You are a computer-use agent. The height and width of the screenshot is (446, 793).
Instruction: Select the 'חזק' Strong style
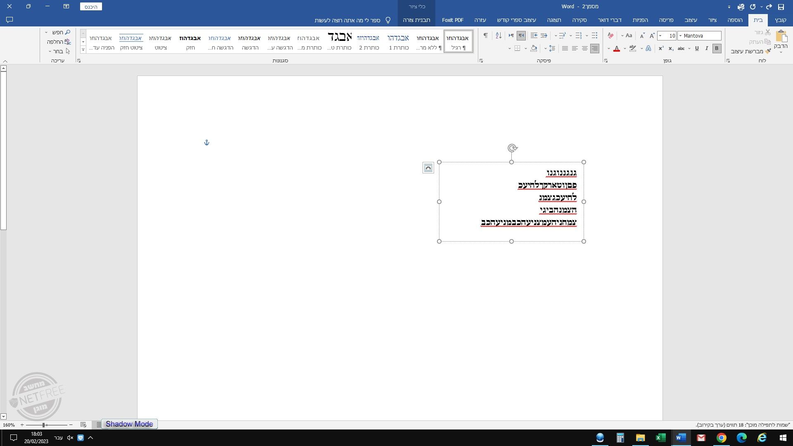coord(190,41)
